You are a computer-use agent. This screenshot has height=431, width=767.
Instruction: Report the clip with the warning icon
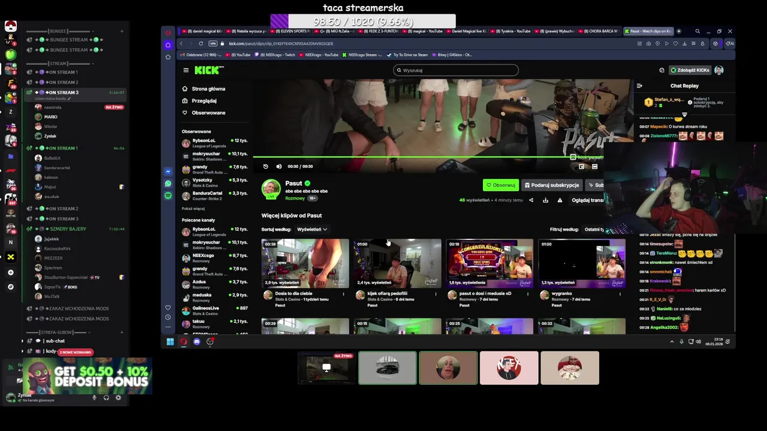tap(560, 200)
